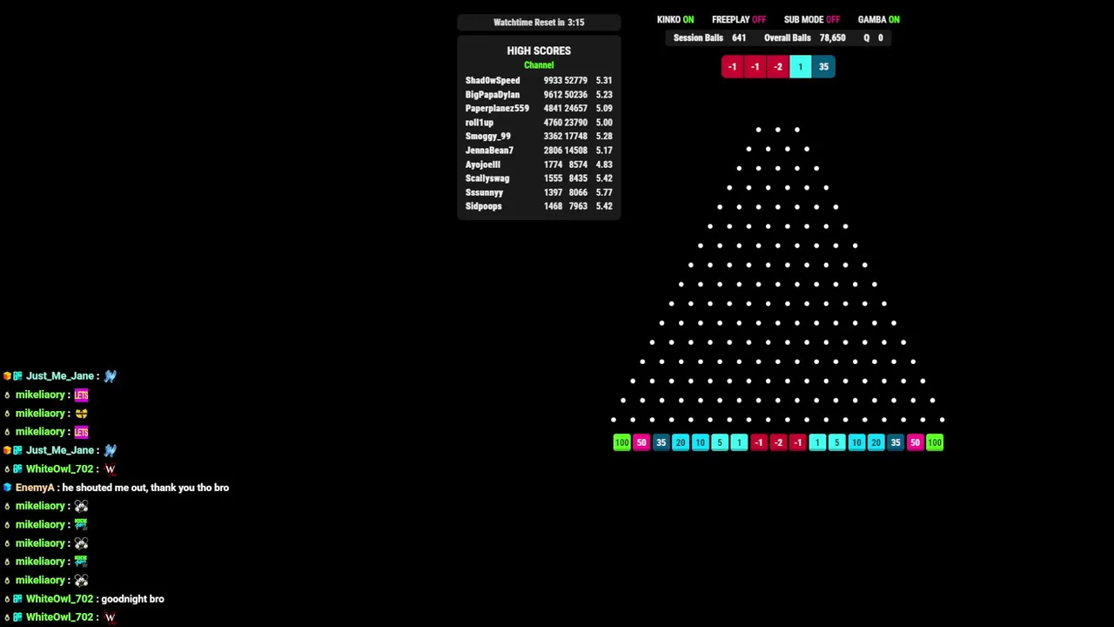Image resolution: width=1114 pixels, height=627 pixels.
Task: Click the Q 0 queue counter
Action: [x=873, y=38]
